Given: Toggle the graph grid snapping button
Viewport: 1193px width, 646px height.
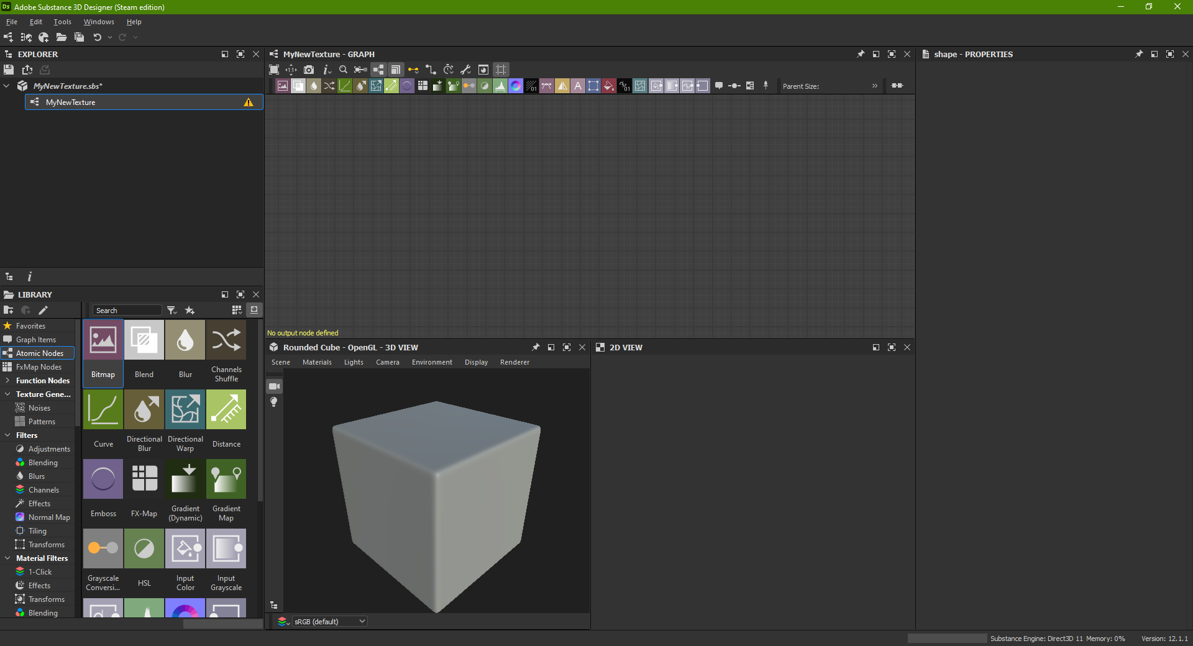Looking at the screenshot, I should click(x=501, y=70).
